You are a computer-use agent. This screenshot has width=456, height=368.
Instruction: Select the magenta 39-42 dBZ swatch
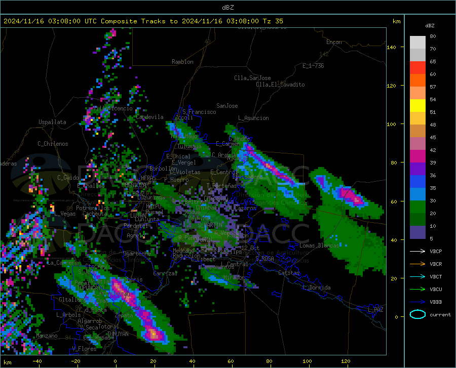tap(417, 156)
